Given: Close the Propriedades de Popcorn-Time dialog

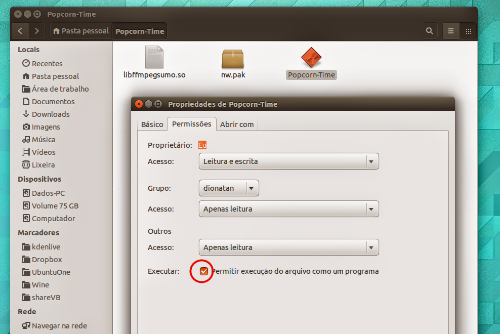Looking at the screenshot, I should [139, 104].
